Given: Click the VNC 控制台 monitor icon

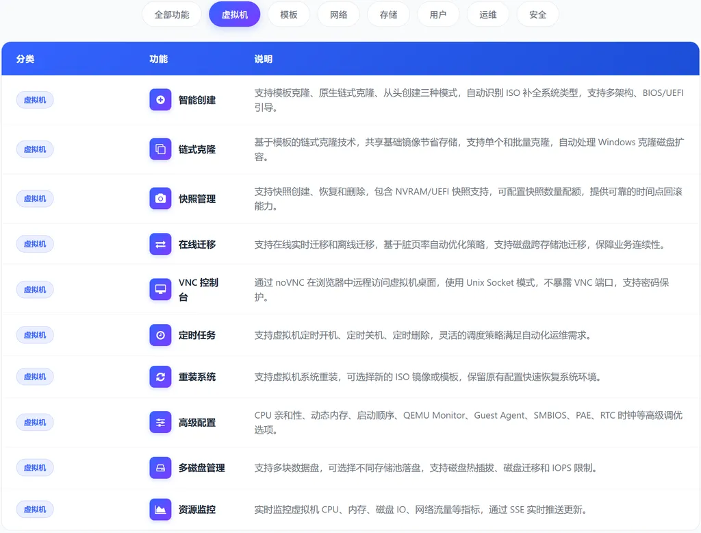Looking at the screenshot, I should point(160,290).
